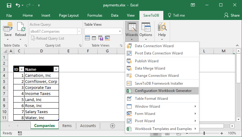Select SaveToDB Framework Installer
Viewport: 242px width, 137px height.
point(162,83)
